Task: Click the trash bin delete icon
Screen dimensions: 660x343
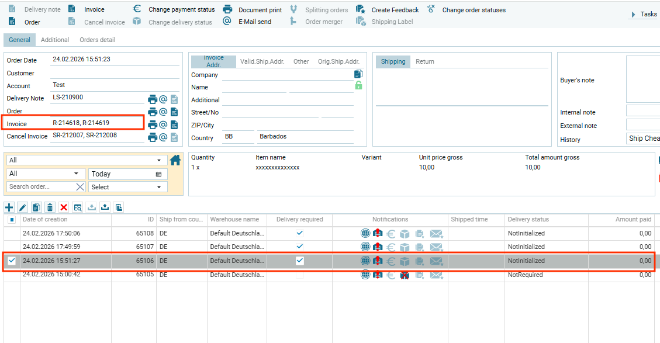Action: [x=50, y=207]
